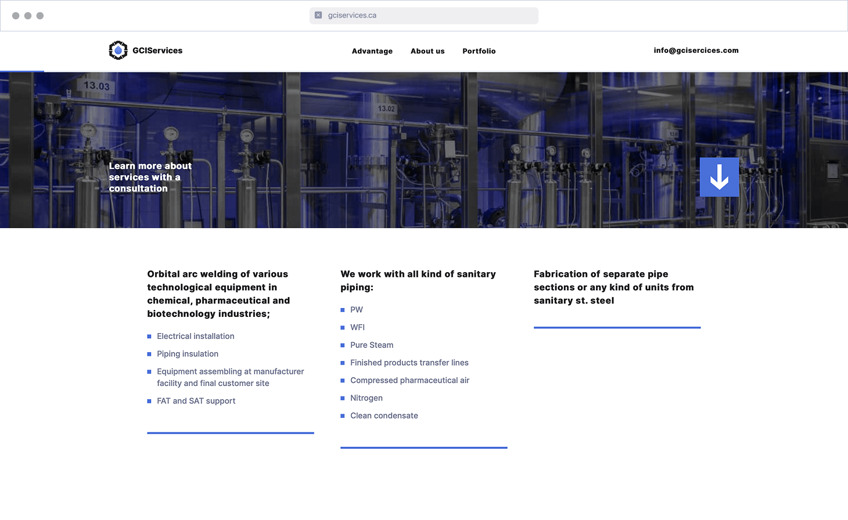Click the Electrical installation list item

point(195,336)
